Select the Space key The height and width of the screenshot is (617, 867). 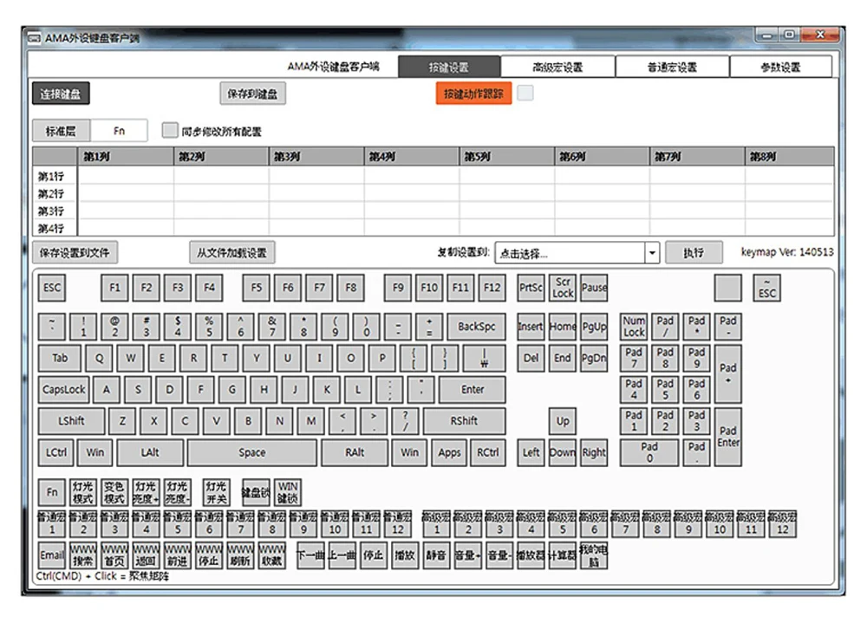252,452
